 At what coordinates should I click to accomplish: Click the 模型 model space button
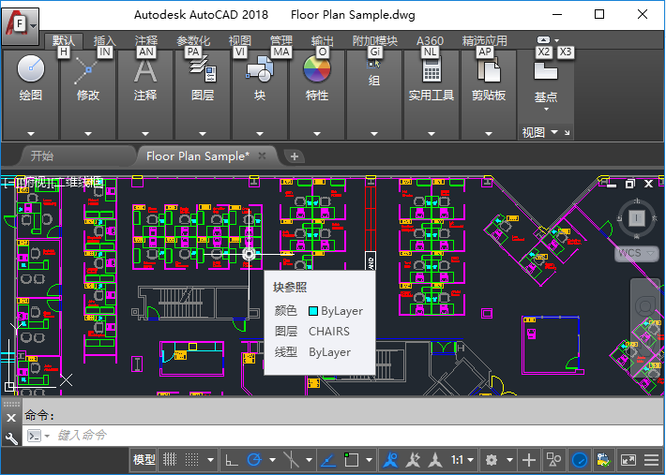[x=144, y=460]
